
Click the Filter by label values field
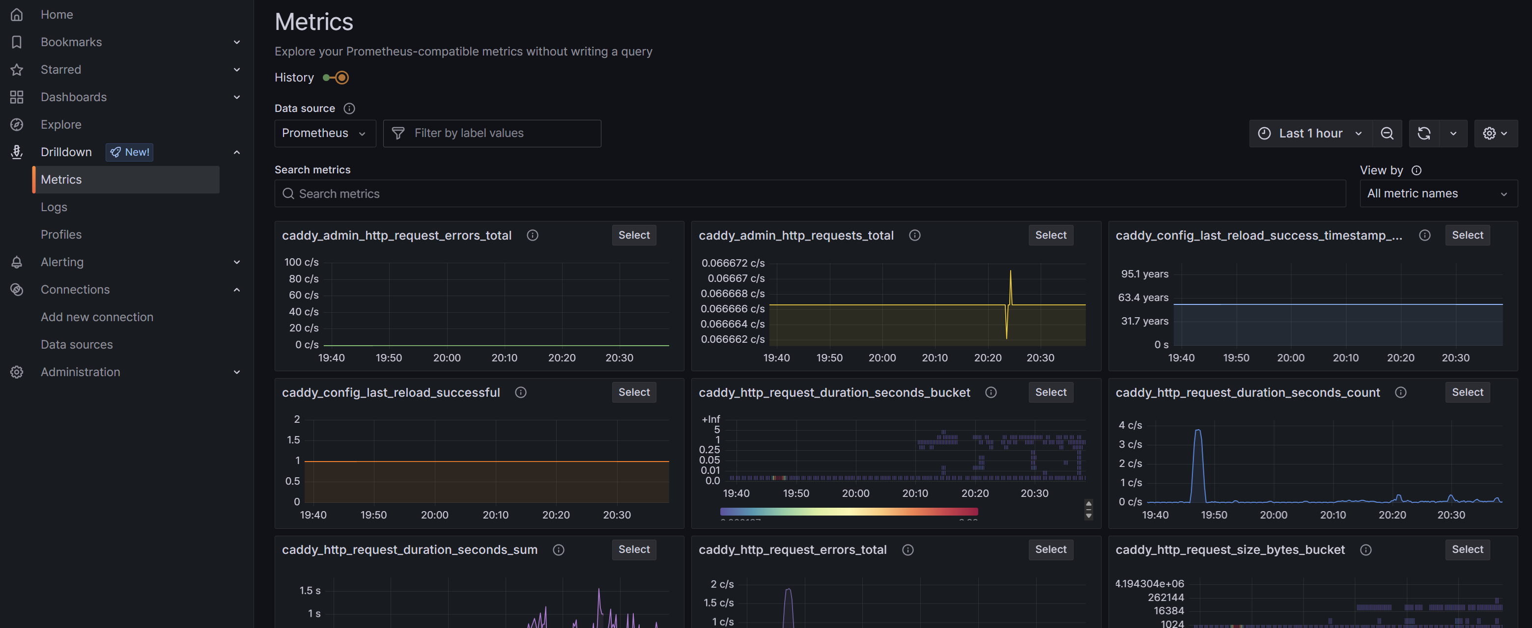point(492,134)
